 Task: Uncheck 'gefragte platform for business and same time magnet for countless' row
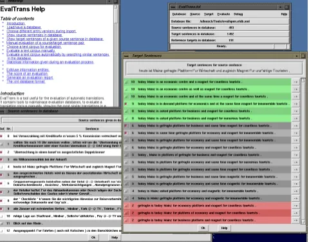click(126, 126)
